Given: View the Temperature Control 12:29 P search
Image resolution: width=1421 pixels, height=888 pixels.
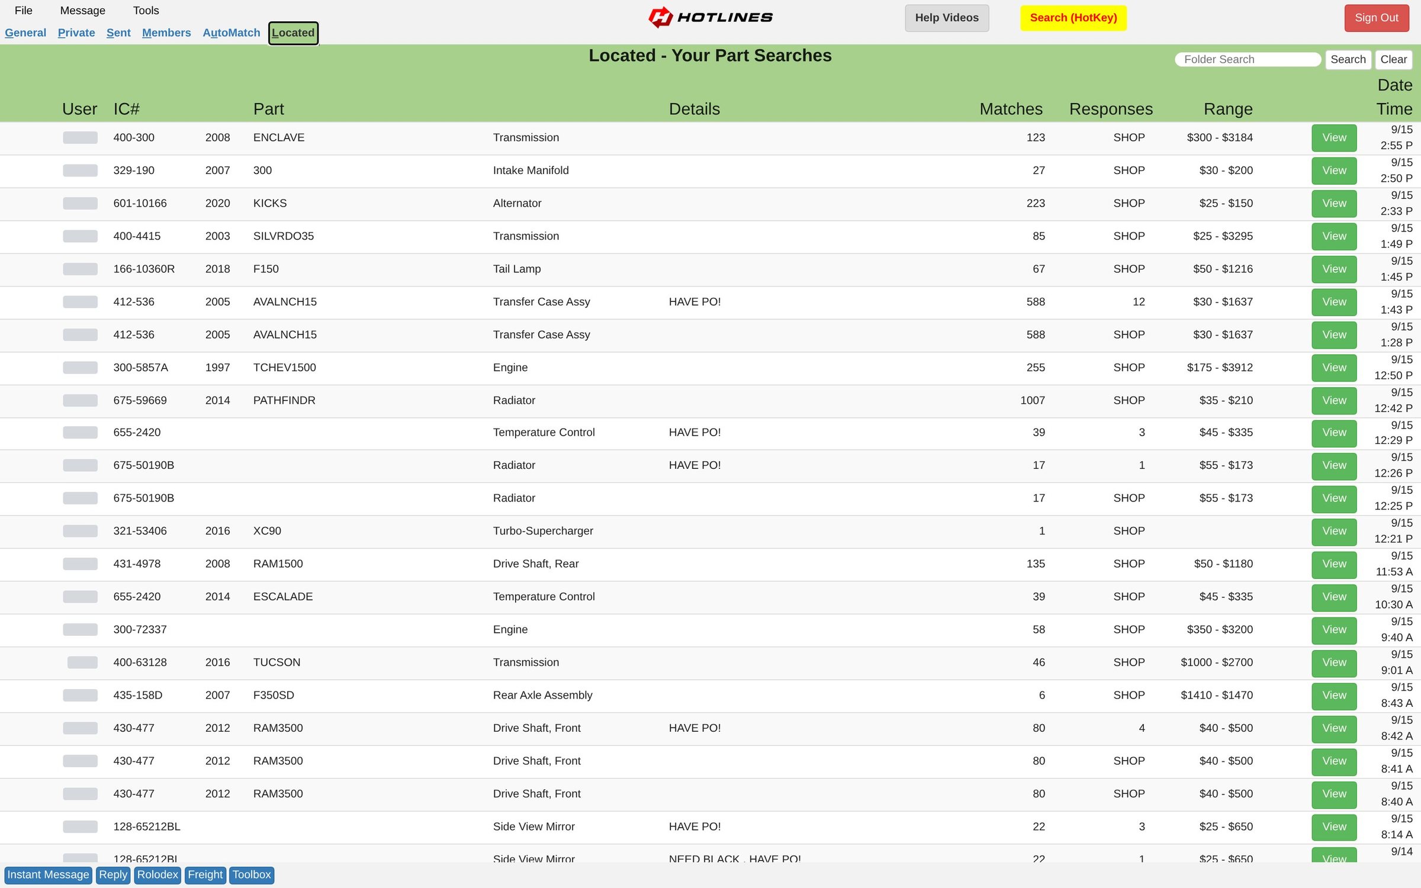Looking at the screenshot, I should click(x=1334, y=433).
